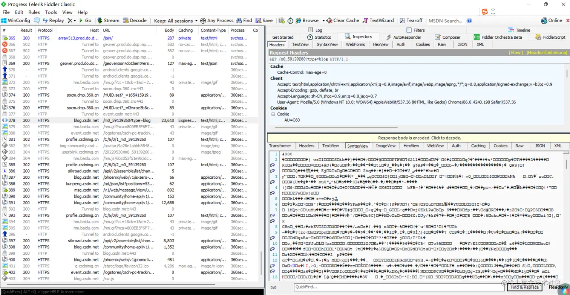Sort sessions by Content-Type column

[x=213, y=30]
